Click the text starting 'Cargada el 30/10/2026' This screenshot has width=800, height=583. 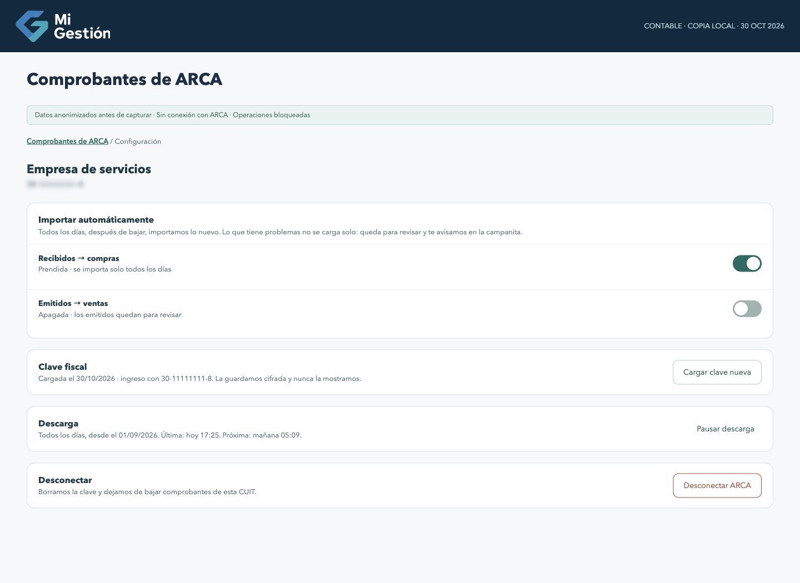coord(199,379)
